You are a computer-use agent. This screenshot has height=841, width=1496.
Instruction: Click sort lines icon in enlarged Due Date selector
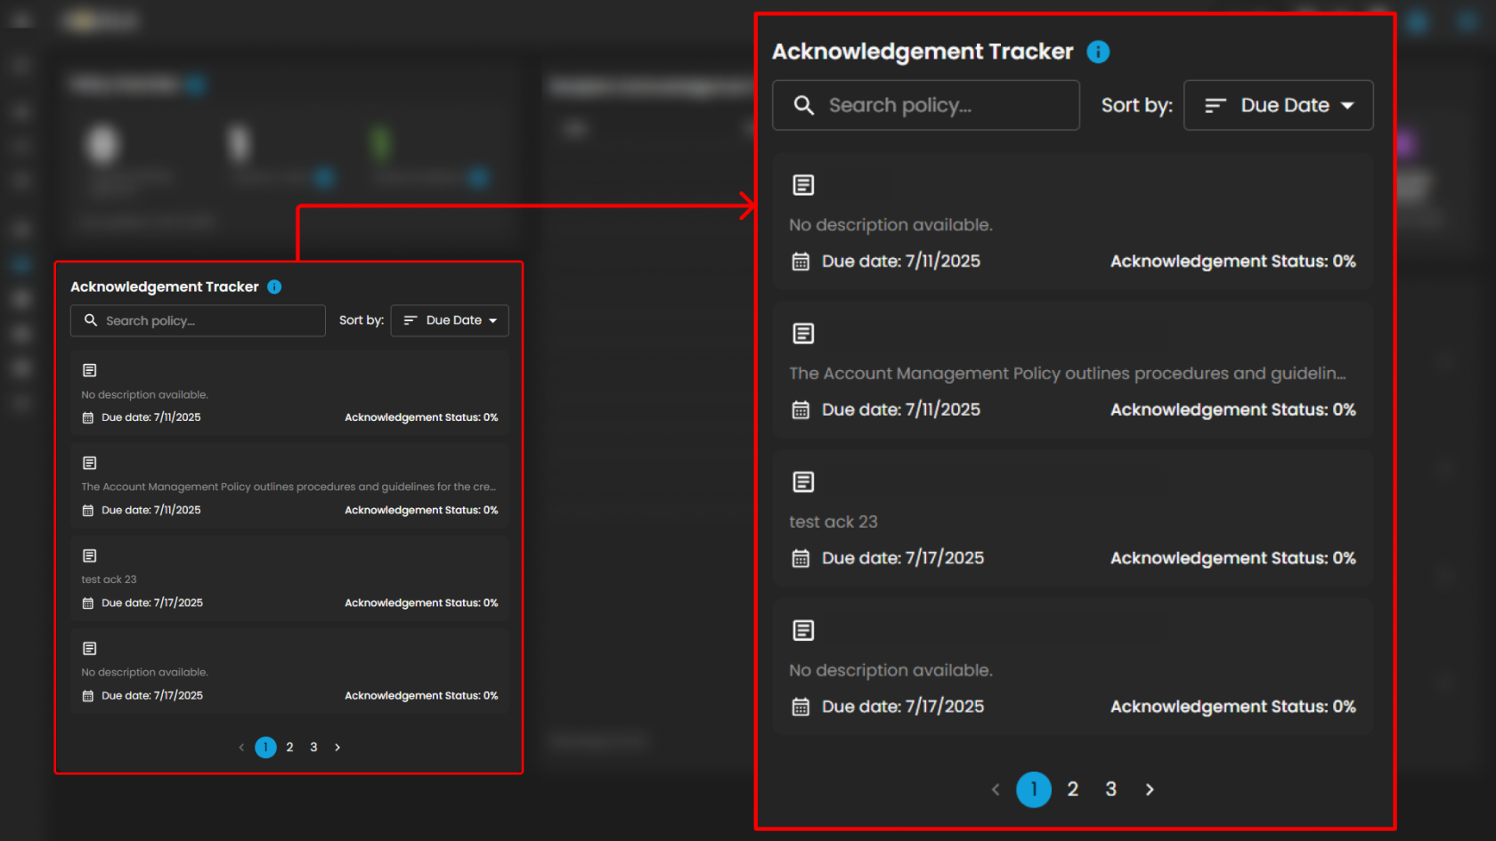point(1215,106)
